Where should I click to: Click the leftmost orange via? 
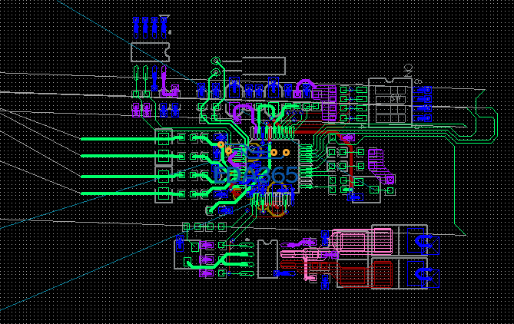pyautogui.click(x=221, y=144)
